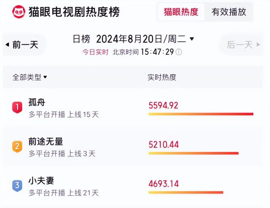This screenshot has width=270, height=208.
Task: Switch to 猫眼热度 tab
Action: coord(181,12)
